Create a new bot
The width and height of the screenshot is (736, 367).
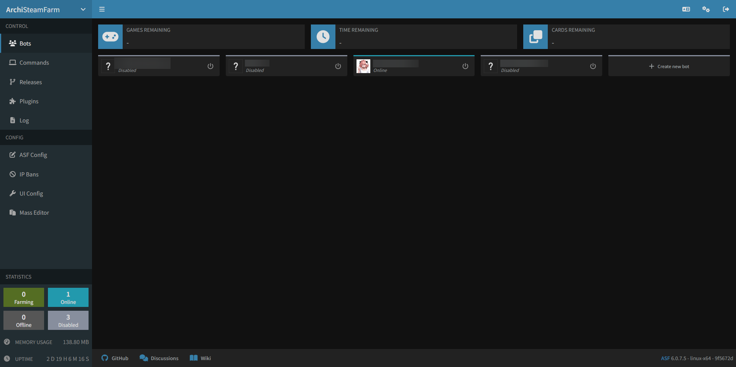coord(669,66)
